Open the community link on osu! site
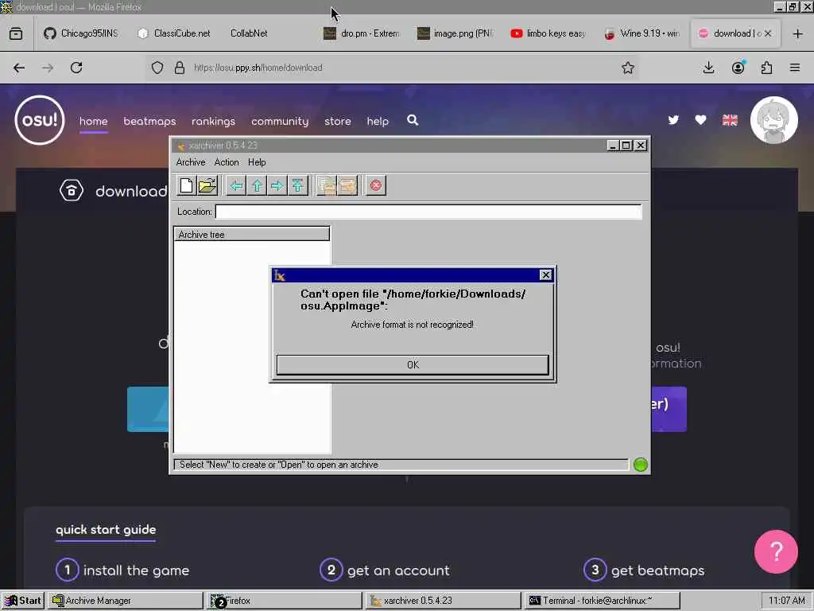 click(280, 121)
